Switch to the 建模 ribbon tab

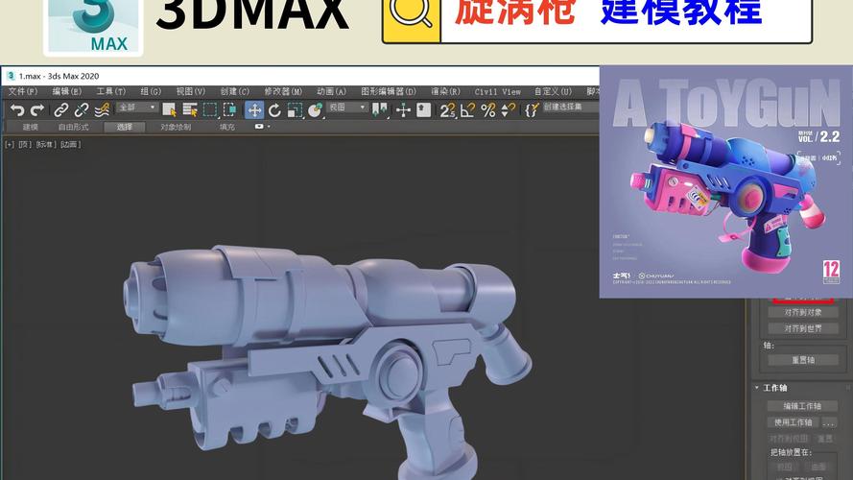point(31,127)
